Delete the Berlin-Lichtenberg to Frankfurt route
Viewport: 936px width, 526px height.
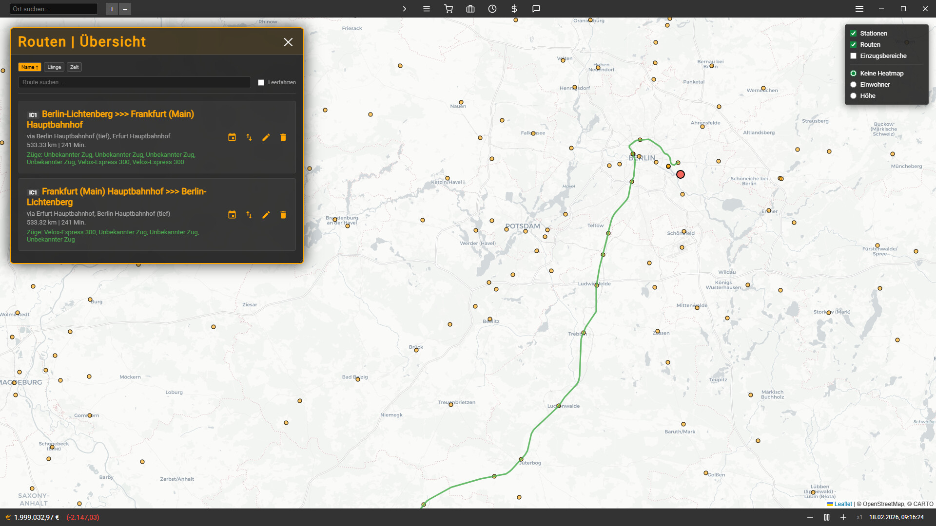tap(283, 137)
